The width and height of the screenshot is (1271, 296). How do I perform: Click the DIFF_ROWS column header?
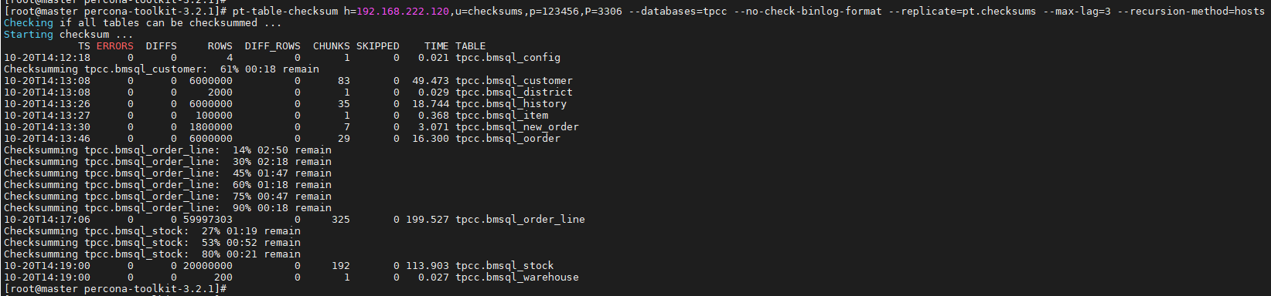coord(273,46)
